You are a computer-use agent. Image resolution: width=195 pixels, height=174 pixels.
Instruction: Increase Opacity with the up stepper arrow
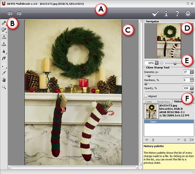tap(192, 87)
